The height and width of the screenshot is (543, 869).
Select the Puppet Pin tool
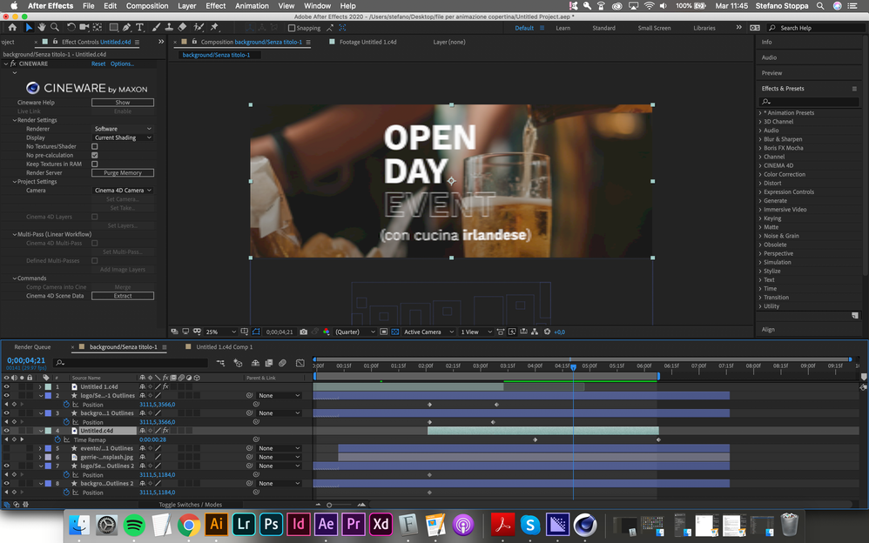click(214, 27)
